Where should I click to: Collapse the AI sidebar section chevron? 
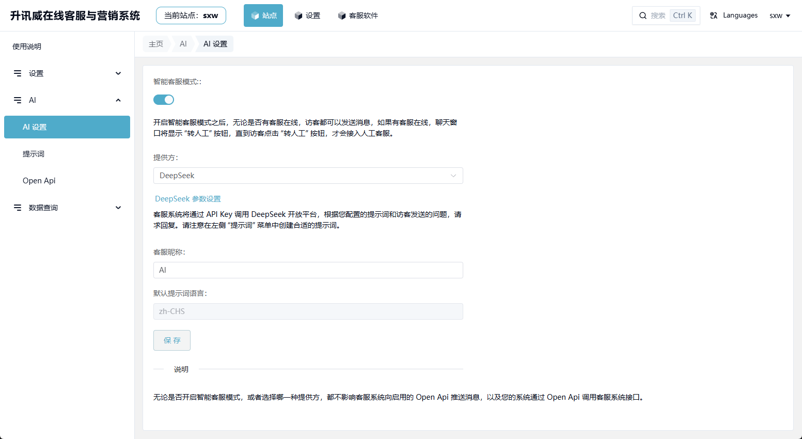[x=118, y=100]
